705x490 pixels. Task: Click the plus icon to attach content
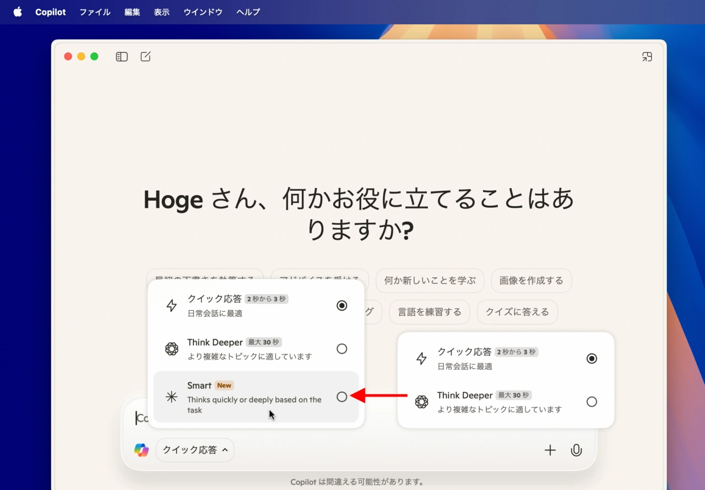pyautogui.click(x=550, y=450)
